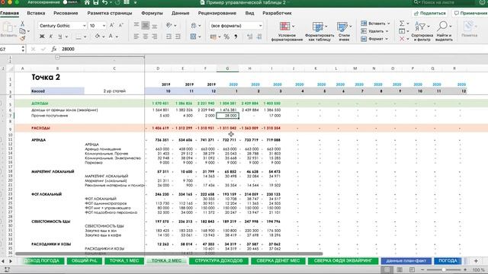Toggle align text left
Screen dimensions: 488x274
pyautogui.click(x=136, y=37)
